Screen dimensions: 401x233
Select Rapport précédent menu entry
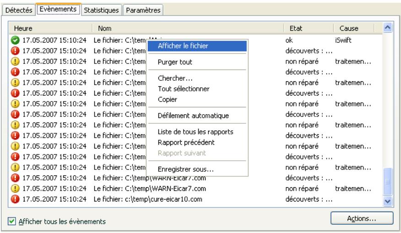(x=197, y=143)
